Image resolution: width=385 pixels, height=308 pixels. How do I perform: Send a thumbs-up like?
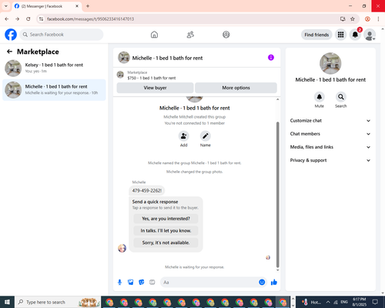click(274, 283)
